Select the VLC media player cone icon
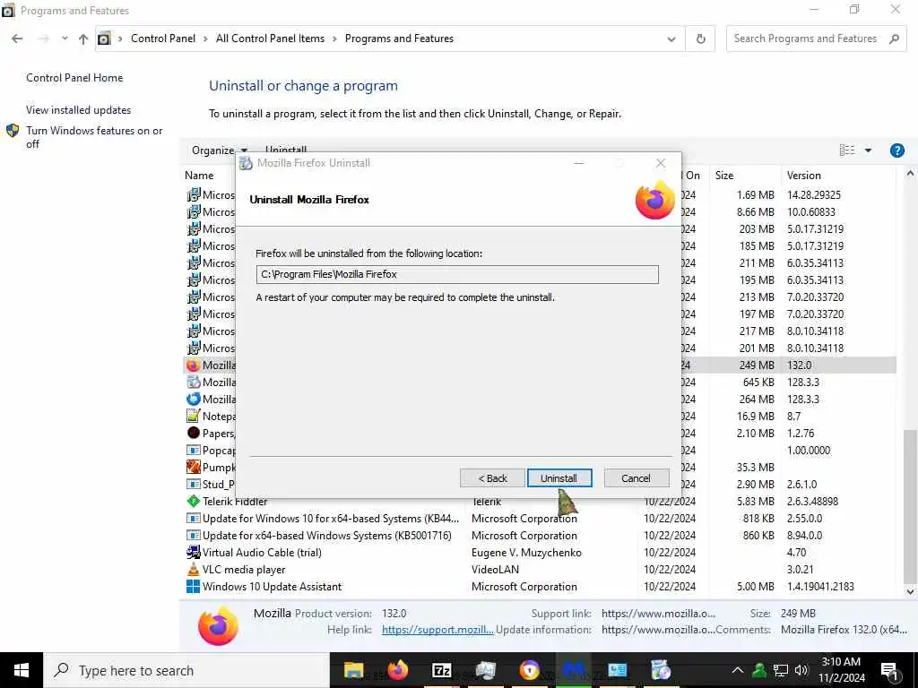Viewport: 918px width, 688px height. [x=194, y=569]
